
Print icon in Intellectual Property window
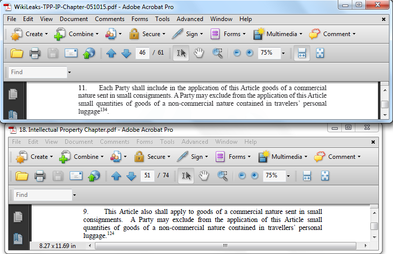tap(40, 176)
